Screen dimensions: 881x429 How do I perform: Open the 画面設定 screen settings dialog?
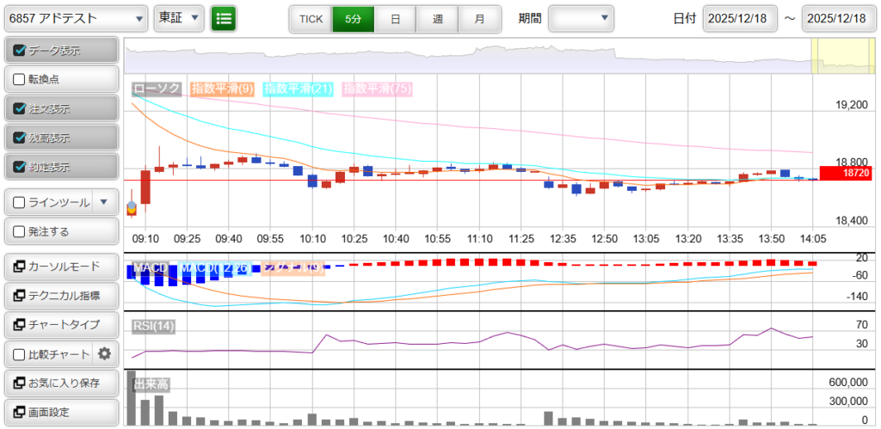click(60, 412)
